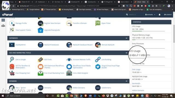The width and height of the screenshot is (175, 98).
Task: Open the Free Shopping Cart icon
Action: pyautogui.click(x=12, y=73)
